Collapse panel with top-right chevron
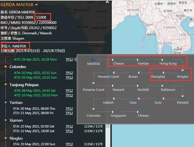194x147 pixels. [108, 2]
